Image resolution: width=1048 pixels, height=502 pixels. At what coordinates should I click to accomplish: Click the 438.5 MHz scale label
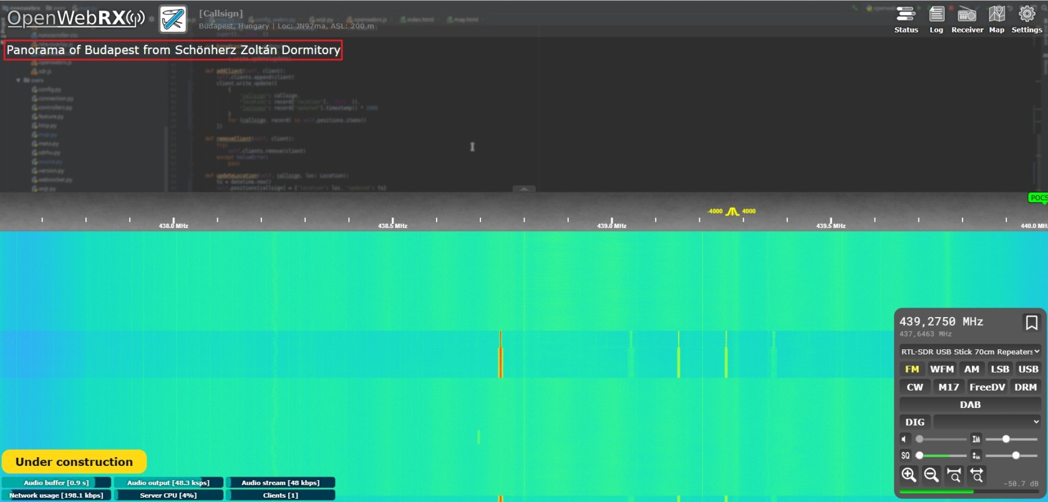pos(392,226)
